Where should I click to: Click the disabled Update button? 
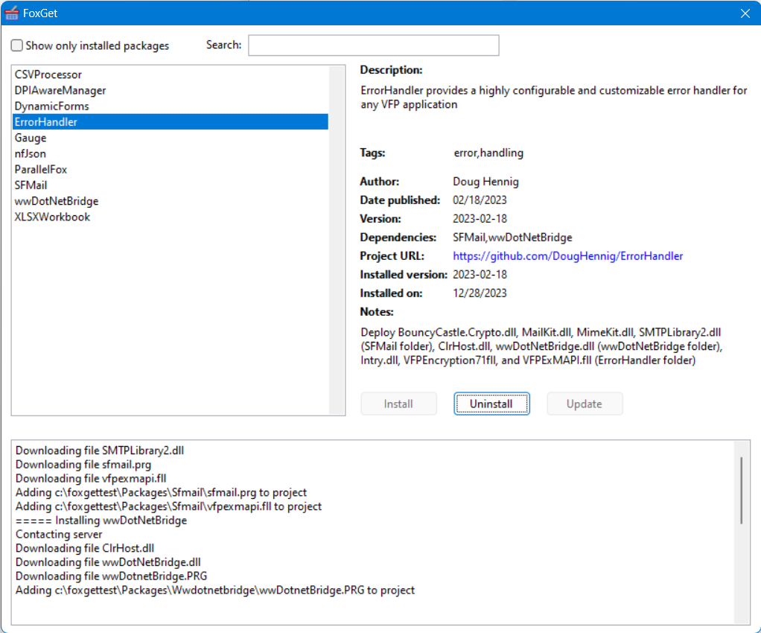(x=585, y=404)
